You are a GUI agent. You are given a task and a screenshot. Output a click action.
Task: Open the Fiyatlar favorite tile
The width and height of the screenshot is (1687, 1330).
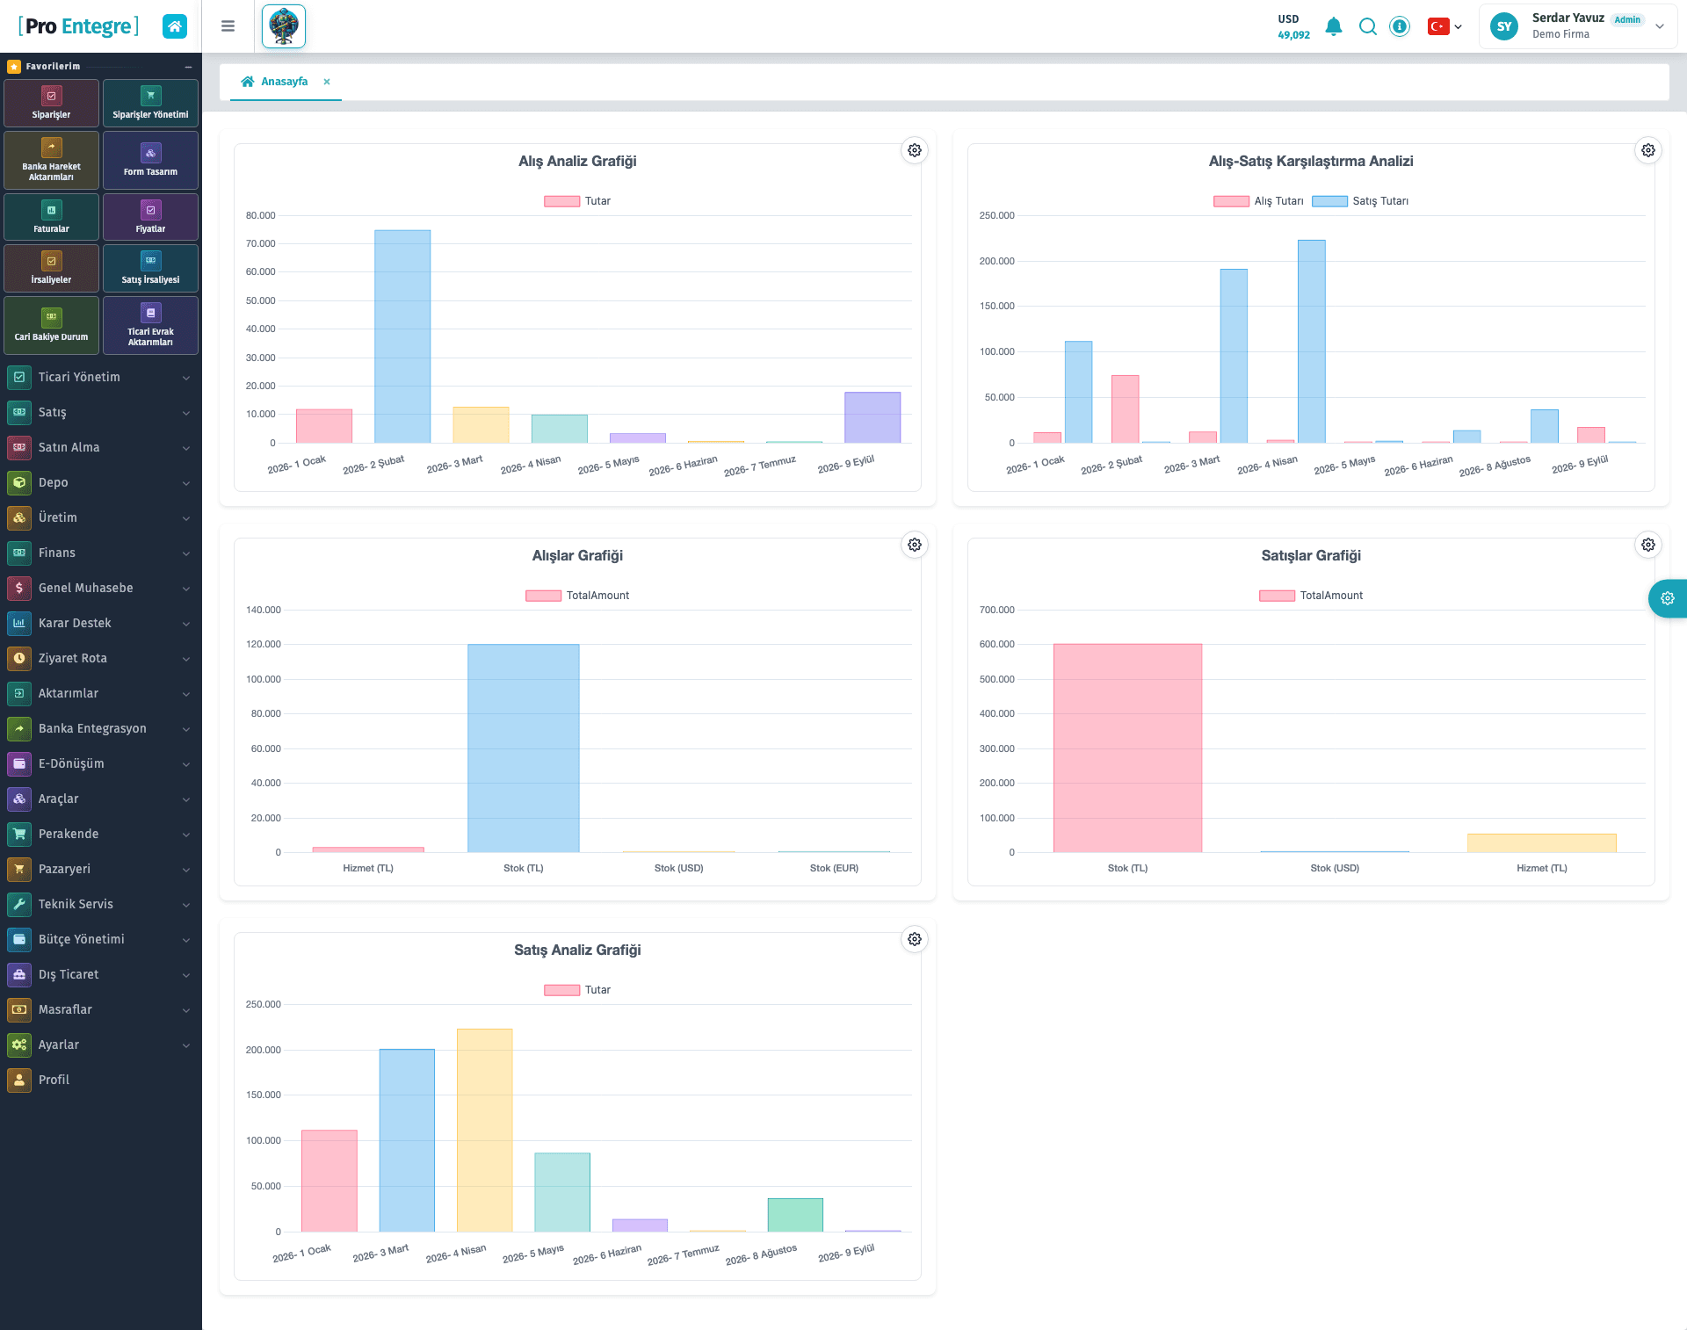click(150, 217)
